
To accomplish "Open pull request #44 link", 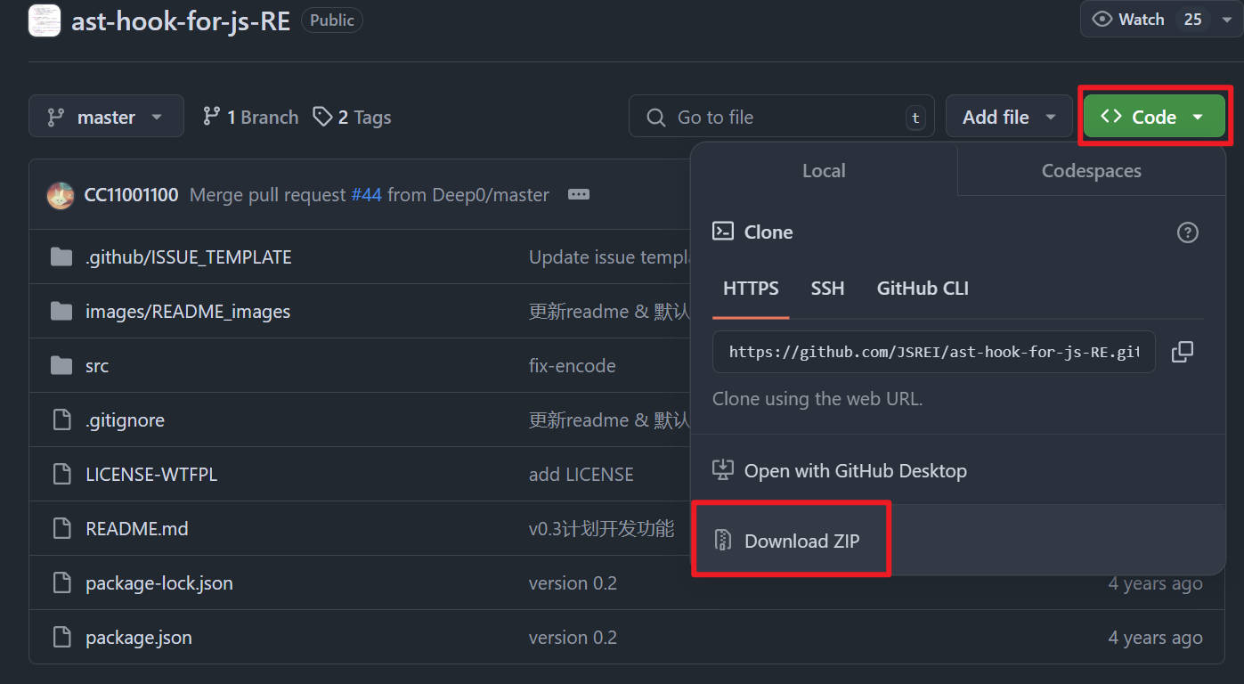I will (x=366, y=194).
